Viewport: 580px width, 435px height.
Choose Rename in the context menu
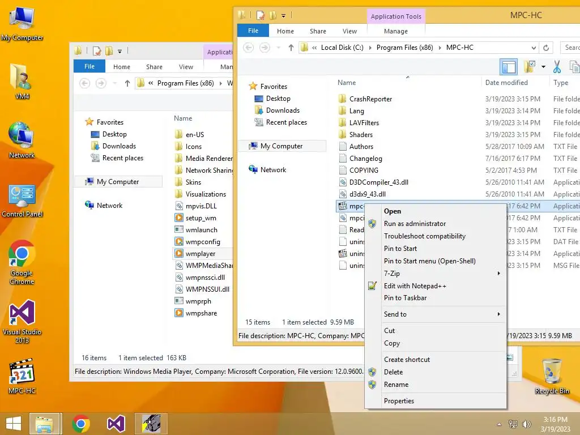(x=436, y=385)
